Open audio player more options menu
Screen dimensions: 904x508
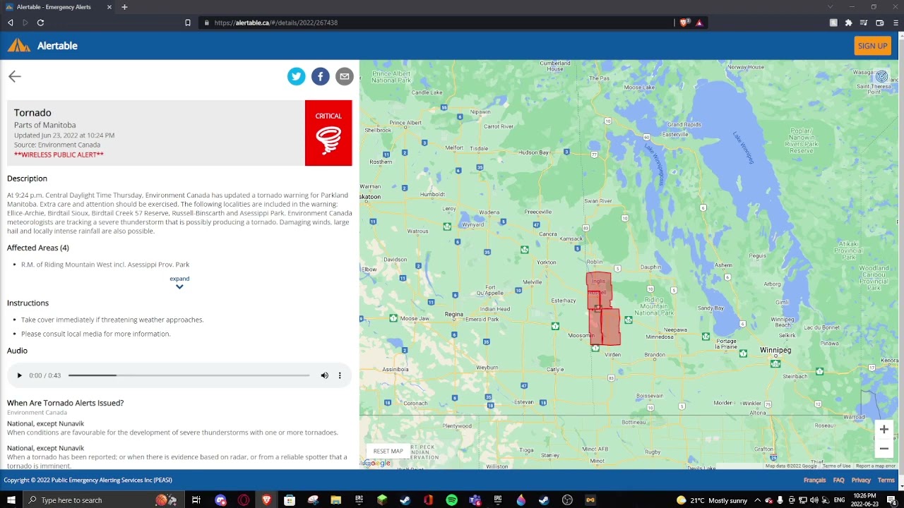click(340, 375)
